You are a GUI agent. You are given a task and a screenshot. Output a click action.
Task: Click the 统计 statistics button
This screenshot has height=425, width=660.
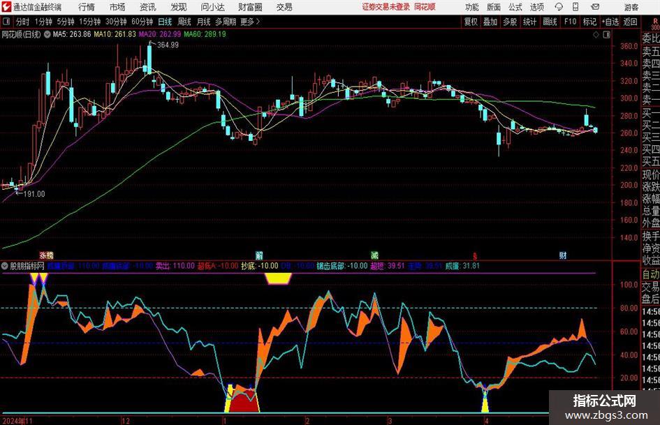pos(529,22)
